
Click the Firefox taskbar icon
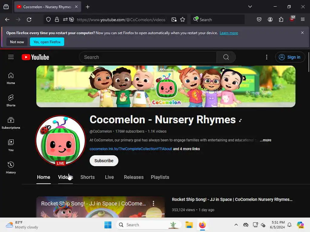[x=203, y=225]
